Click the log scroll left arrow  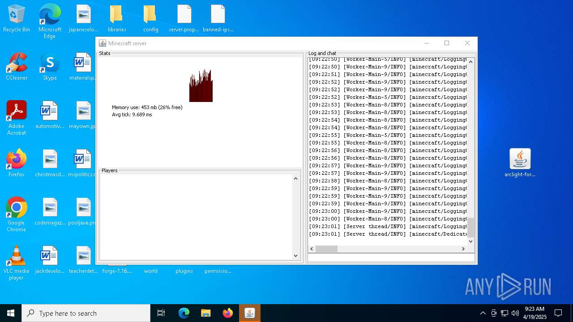[x=312, y=249]
